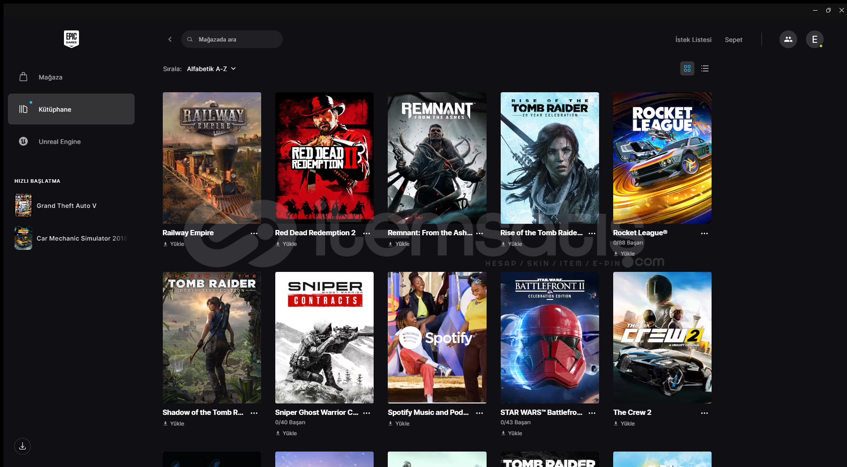Click the 'Rocket League®' title text

pos(640,233)
